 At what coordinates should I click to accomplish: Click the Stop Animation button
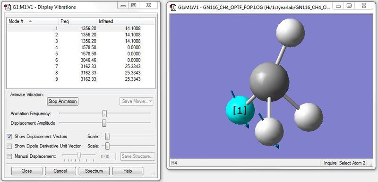tap(63, 102)
